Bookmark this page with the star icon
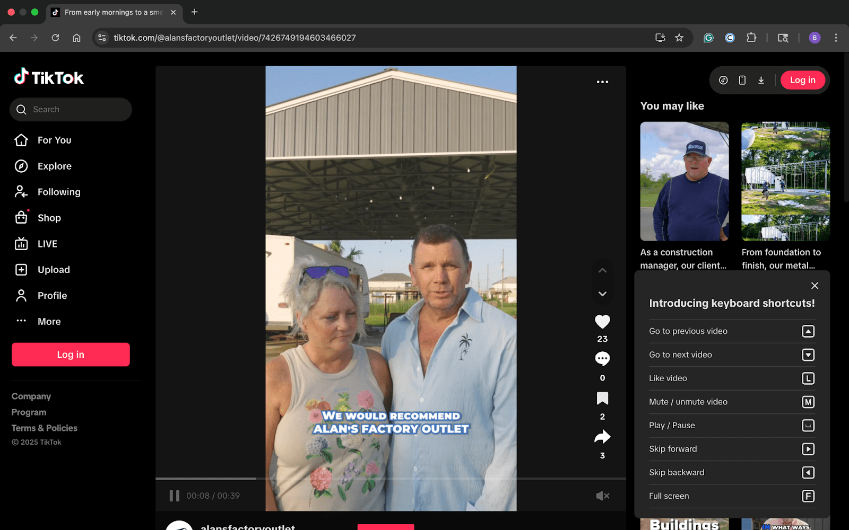The height and width of the screenshot is (530, 849). pyautogui.click(x=679, y=38)
